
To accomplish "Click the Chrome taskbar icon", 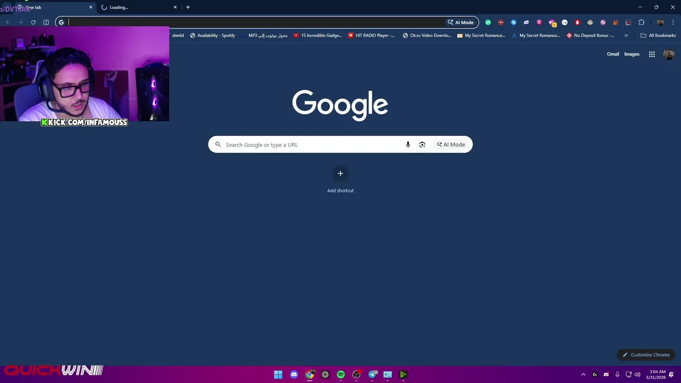I will 310,374.
